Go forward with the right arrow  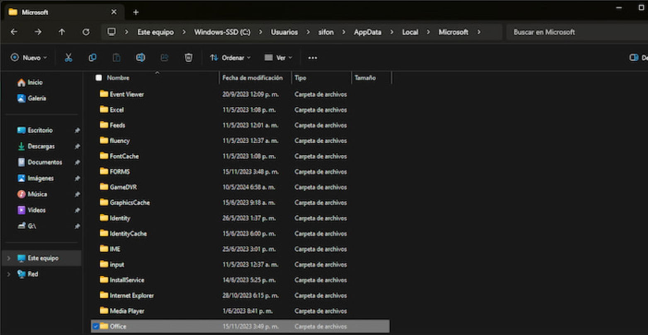point(38,32)
